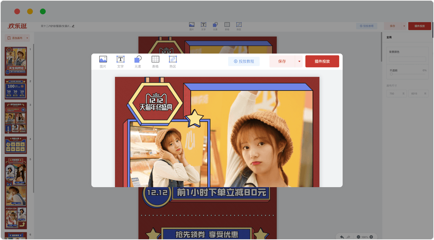Screen dimensions: 434x240
Task: Click the dimmed 投放教程 button in top bar
Action: [x=367, y=26]
